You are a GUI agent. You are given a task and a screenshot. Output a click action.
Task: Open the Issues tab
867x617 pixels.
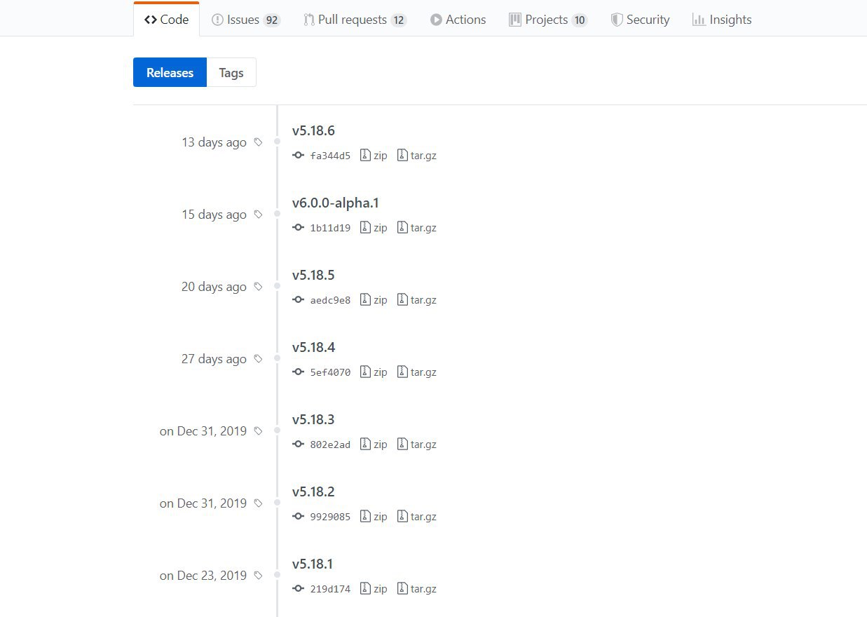246,20
